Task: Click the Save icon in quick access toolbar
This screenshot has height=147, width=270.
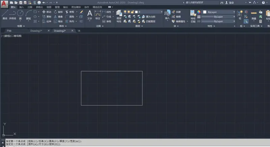Action: [21, 3]
